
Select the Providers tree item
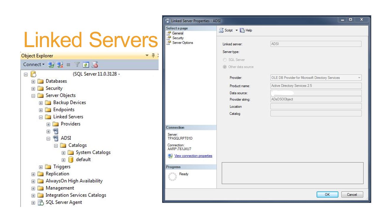(x=71, y=124)
